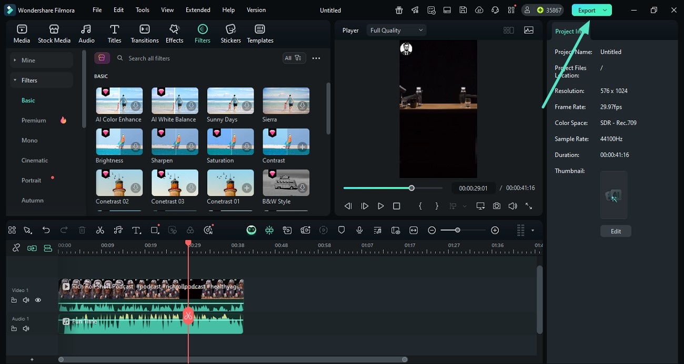This screenshot has width=684, height=364.
Task: Lock the Audio 1 track
Action: 14,328
